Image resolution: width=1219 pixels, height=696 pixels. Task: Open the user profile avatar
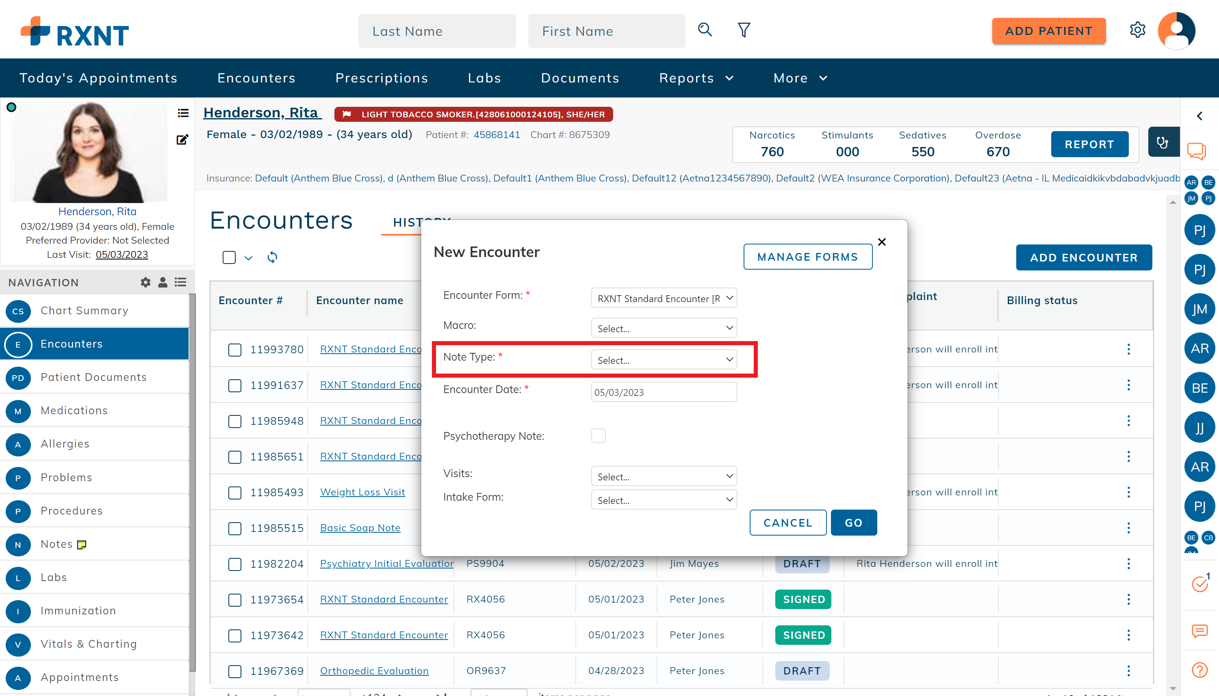click(x=1176, y=30)
